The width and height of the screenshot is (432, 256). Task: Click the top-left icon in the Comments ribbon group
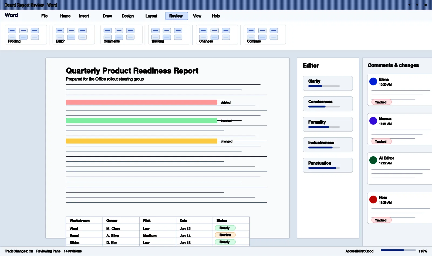(x=108, y=31)
